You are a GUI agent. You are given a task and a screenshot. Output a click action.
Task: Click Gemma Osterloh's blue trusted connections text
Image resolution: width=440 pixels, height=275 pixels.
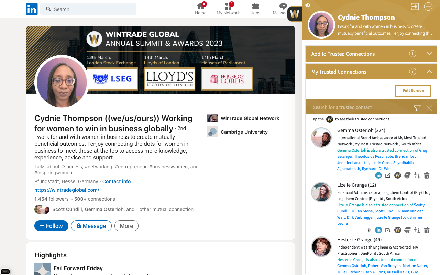click(382, 159)
